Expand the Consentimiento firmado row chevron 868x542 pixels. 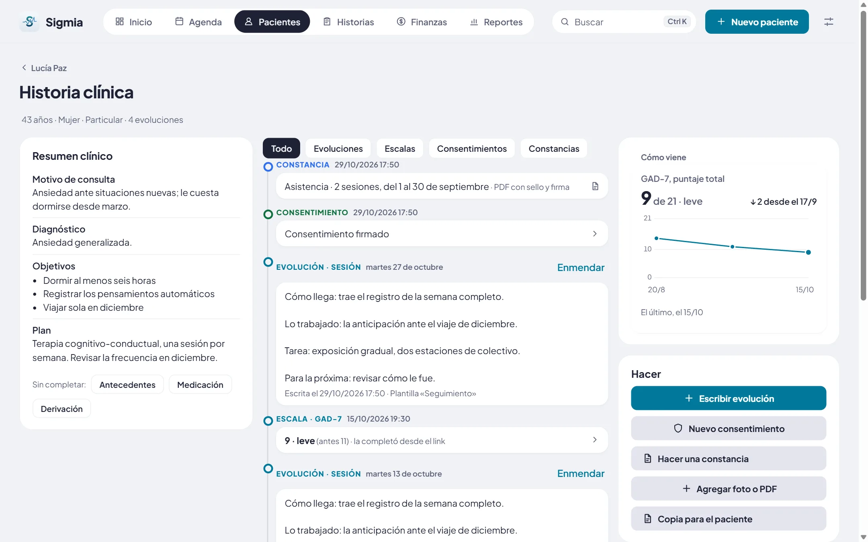[x=595, y=234]
